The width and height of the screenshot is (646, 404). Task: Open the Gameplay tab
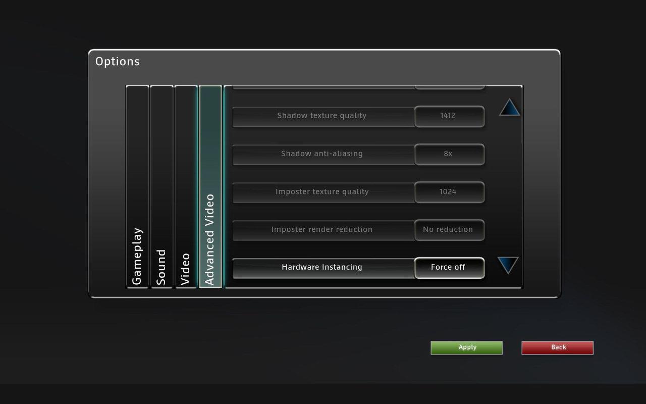coord(137,186)
